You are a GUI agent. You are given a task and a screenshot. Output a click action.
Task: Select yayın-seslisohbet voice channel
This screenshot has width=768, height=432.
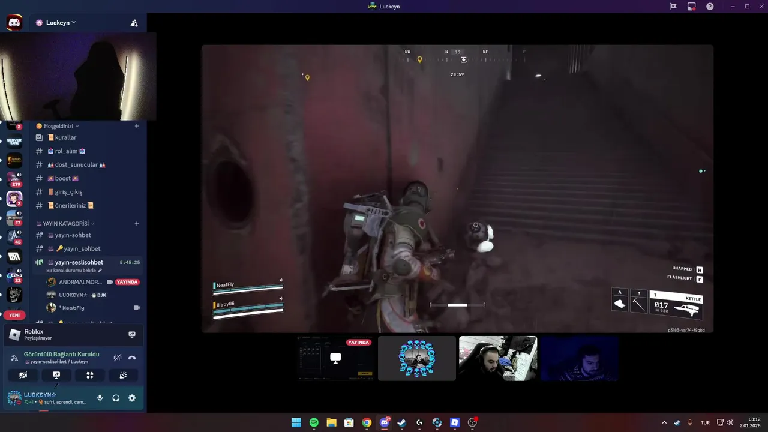(79, 262)
